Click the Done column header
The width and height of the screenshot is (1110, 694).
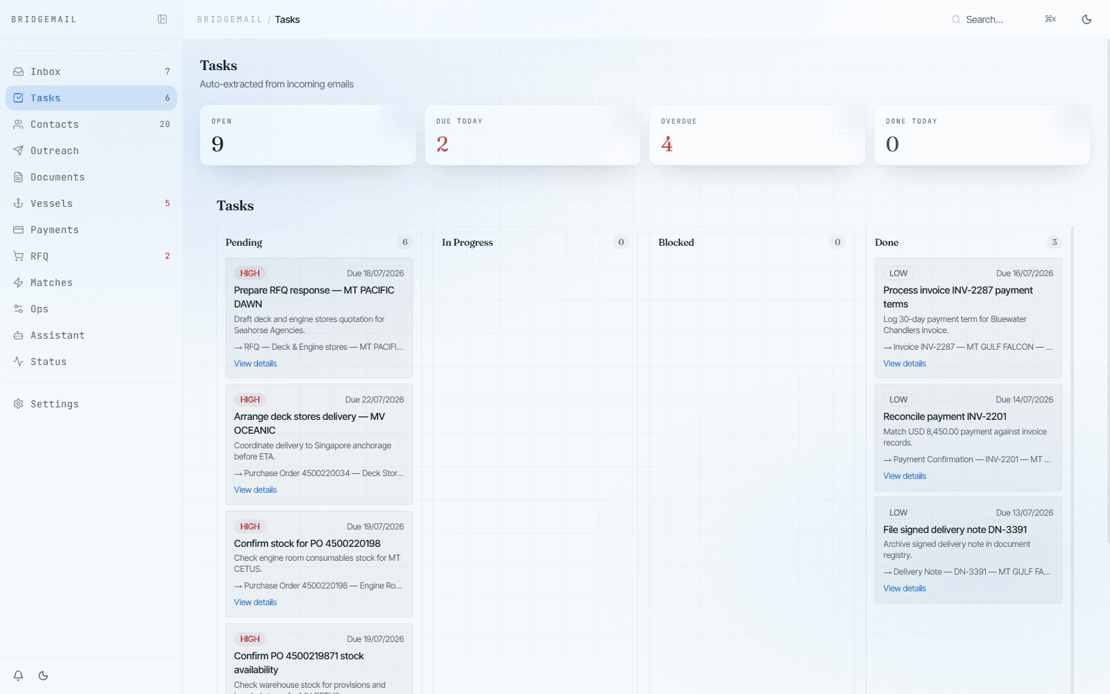(887, 242)
